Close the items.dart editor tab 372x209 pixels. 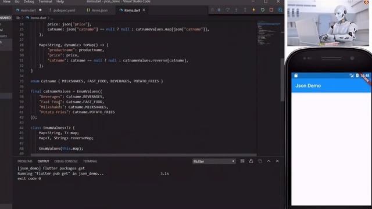pyautogui.click(x=144, y=10)
